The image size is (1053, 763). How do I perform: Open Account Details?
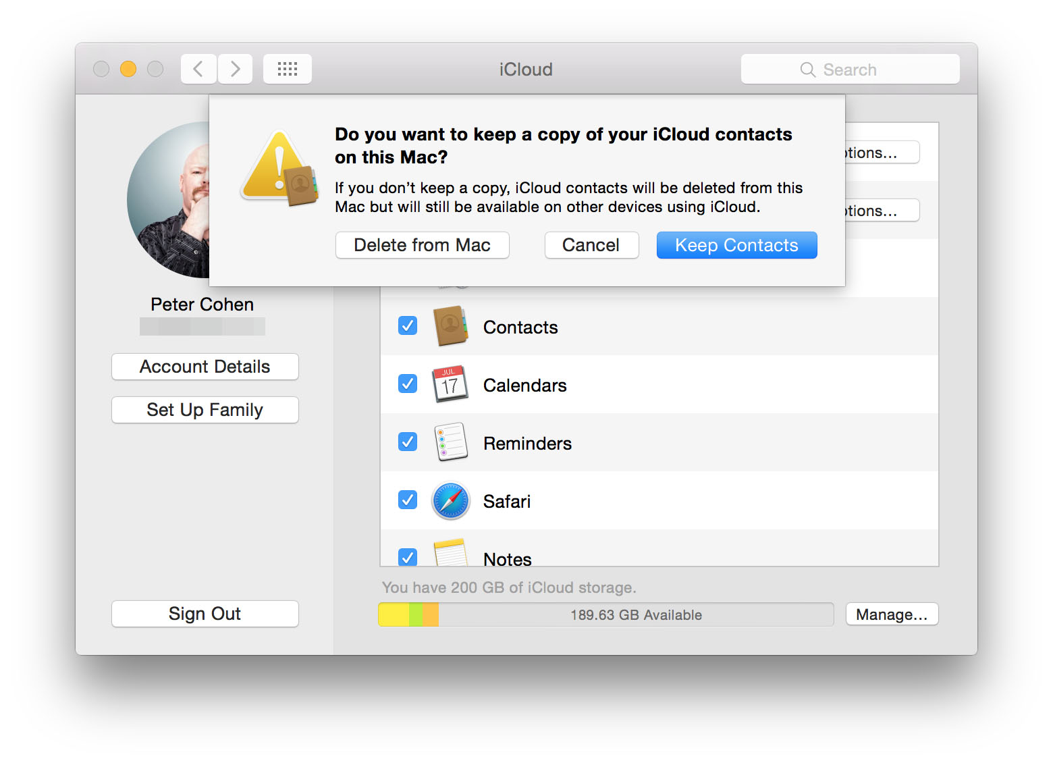(205, 367)
